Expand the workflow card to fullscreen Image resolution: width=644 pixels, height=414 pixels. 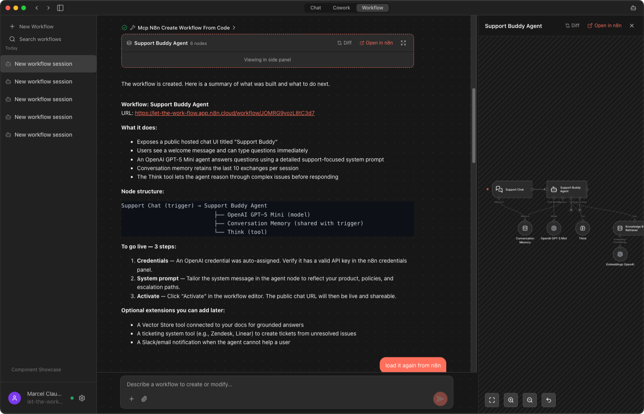(x=403, y=43)
